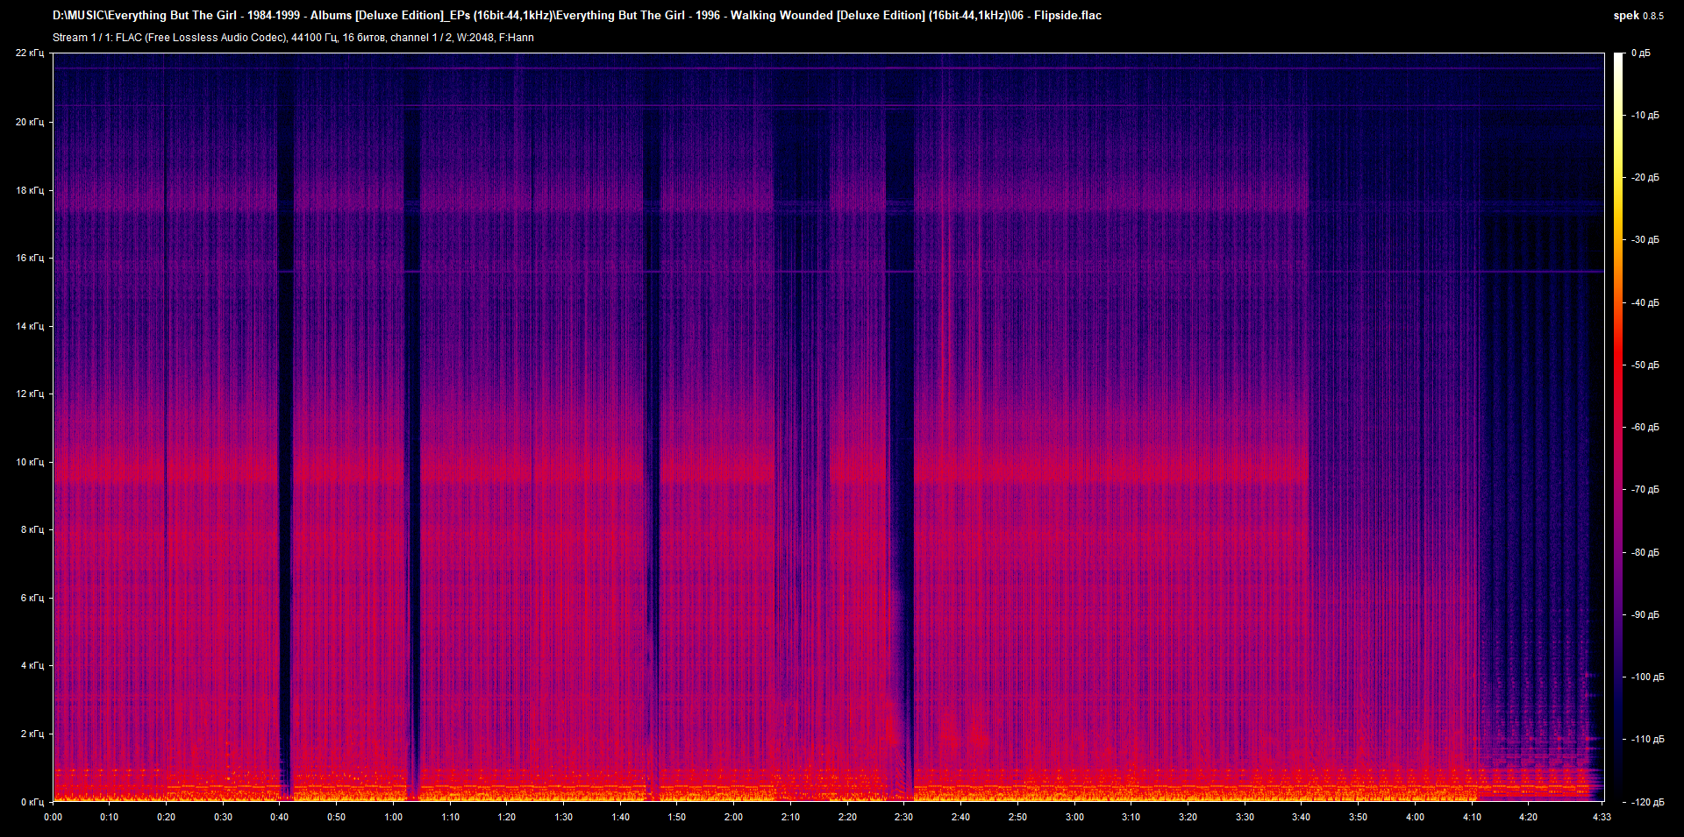Select the 6 кГц frequency axis label
This screenshot has height=837, width=1684.
pos(32,598)
